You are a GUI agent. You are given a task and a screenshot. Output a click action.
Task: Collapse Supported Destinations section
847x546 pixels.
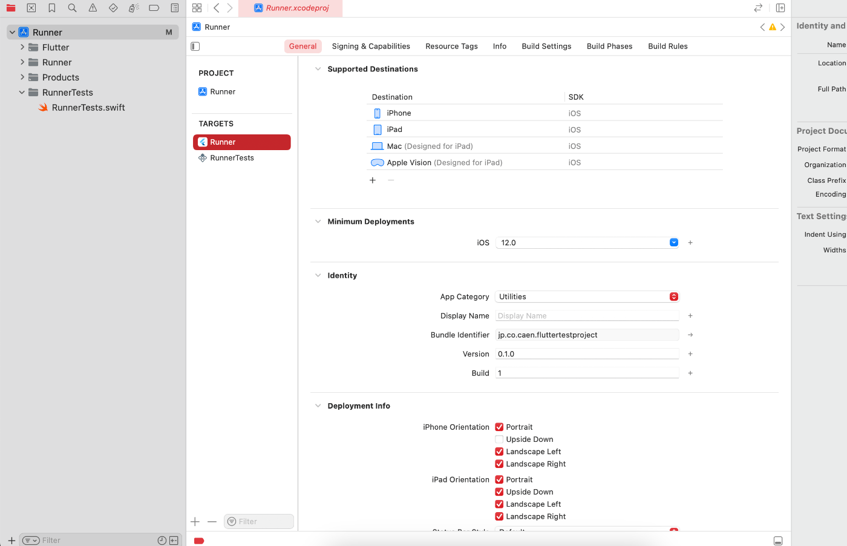[x=318, y=69]
